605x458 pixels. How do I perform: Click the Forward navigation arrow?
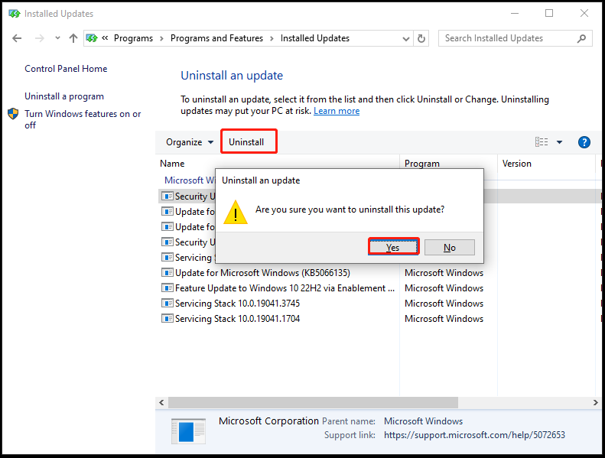pos(39,38)
